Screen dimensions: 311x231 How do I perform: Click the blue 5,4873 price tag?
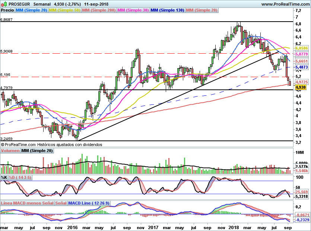(x=301, y=67)
